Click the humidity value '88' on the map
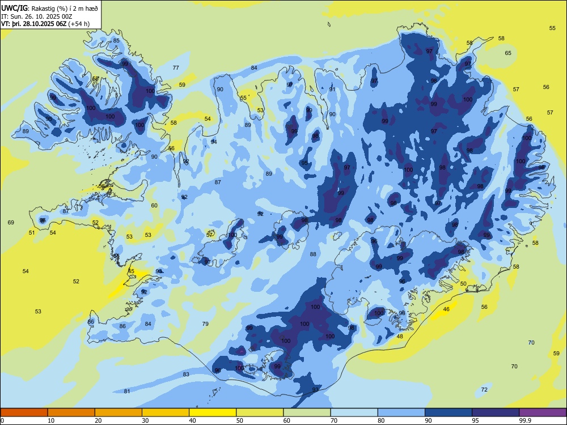Image resolution: width=567 pixels, height=425 pixels. point(313,254)
